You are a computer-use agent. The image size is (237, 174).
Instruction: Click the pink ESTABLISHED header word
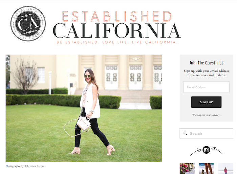tap(117, 16)
